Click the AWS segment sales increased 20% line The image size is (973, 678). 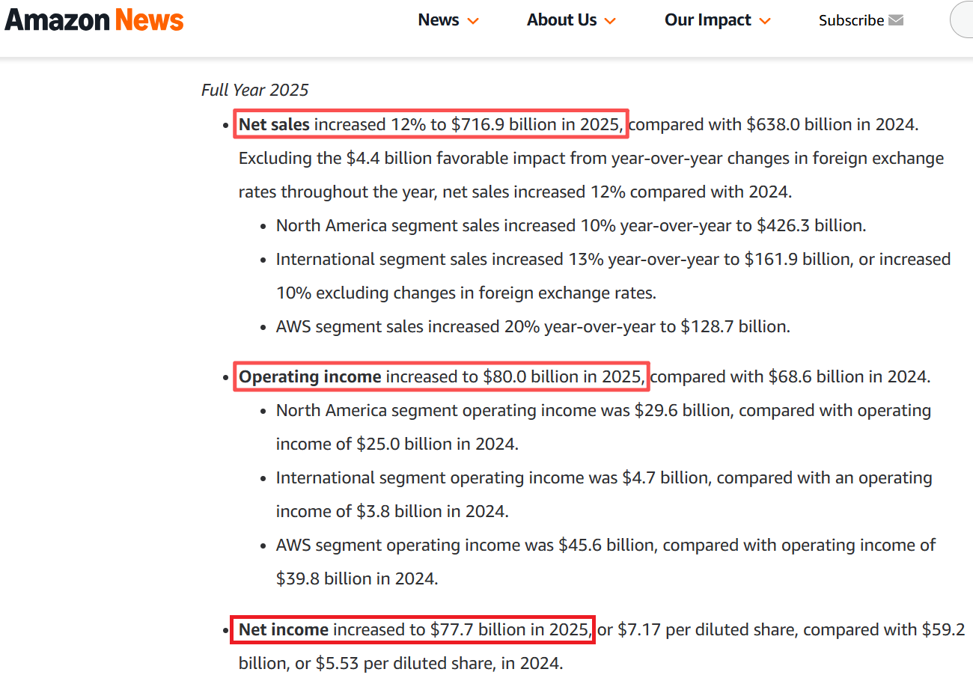(x=533, y=326)
